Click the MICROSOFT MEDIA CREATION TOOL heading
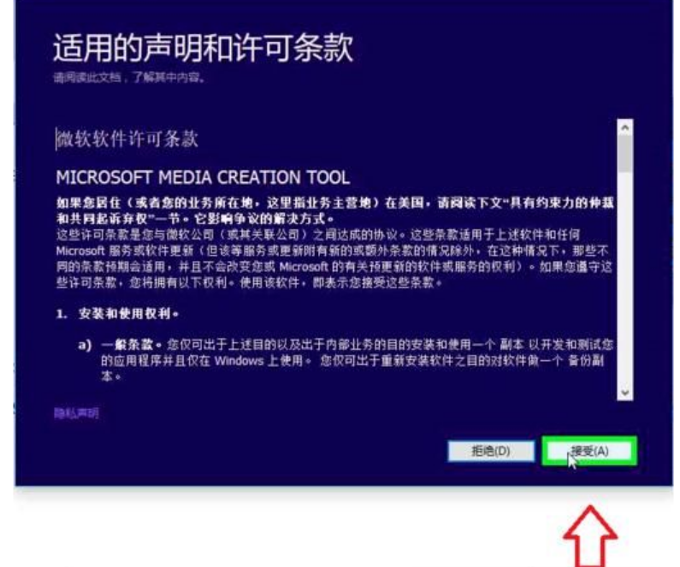Screen dimensions: 680x567 pyautogui.click(x=202, y=178)
